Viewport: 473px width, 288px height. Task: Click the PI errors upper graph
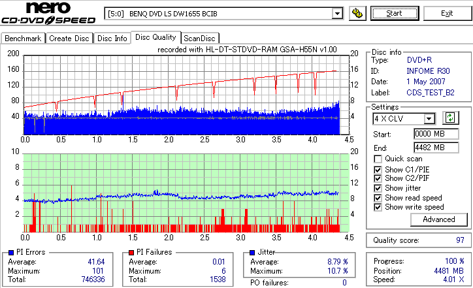click(x=186, y=95)
